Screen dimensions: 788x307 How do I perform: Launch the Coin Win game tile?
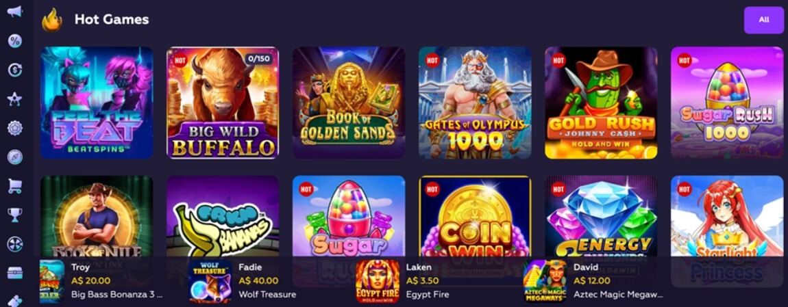tap(475, 217)
